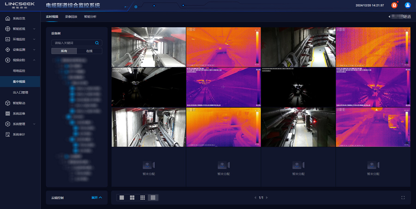Go to the next video page arrow
The width and height of the screenshot is (416, 209).
point(267,197)
